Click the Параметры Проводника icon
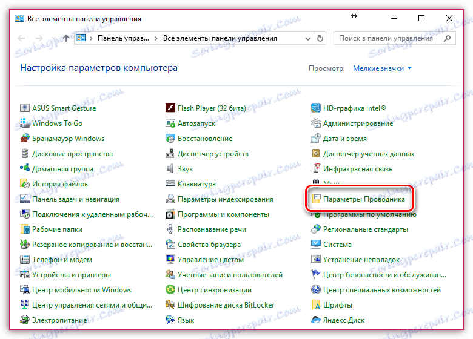 tap(316, 199)
